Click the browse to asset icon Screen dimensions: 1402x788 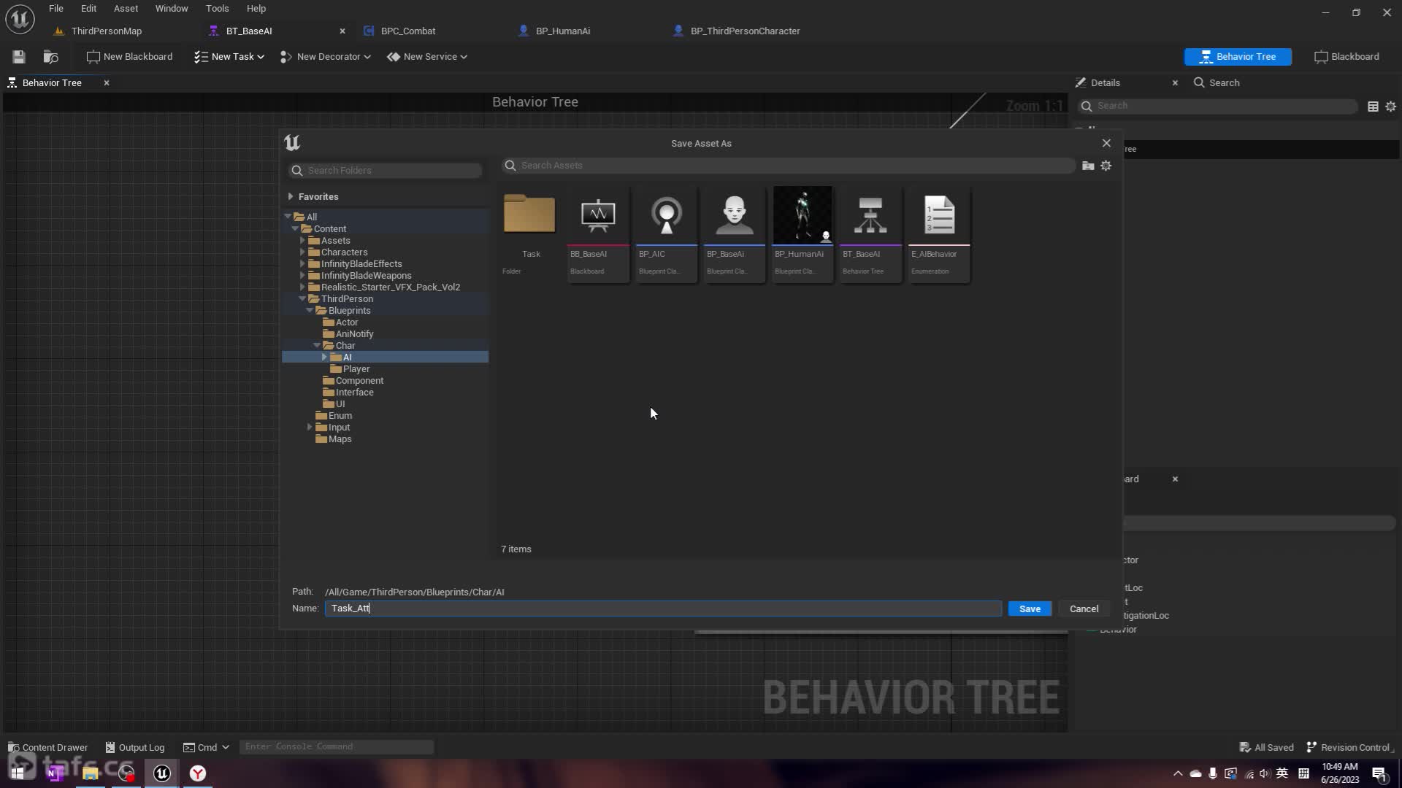click(50, 57)
